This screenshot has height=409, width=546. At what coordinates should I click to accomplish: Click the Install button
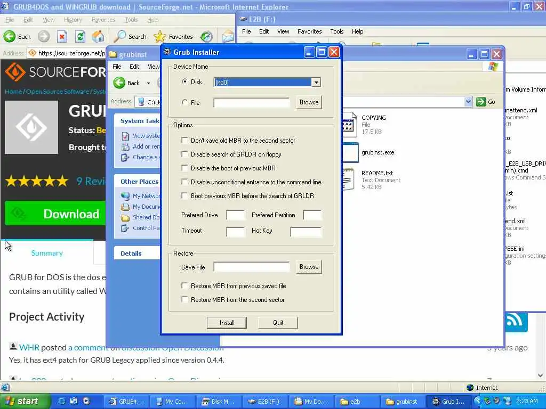[227, 323]
